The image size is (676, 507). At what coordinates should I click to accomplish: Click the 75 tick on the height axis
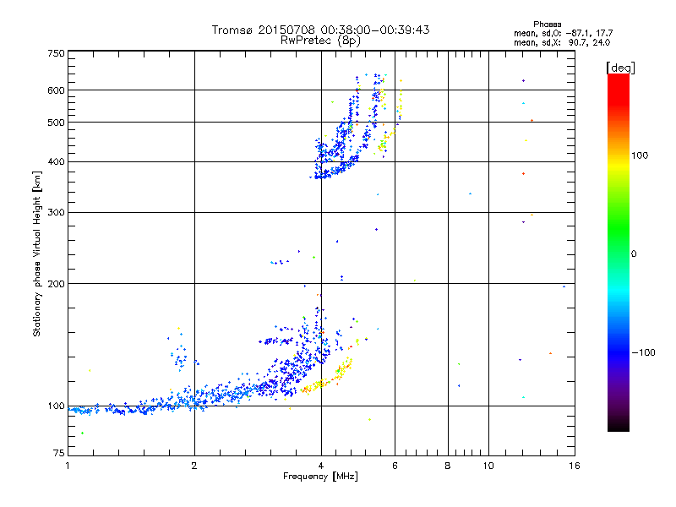pyautogui.click(x=57, y=455)
